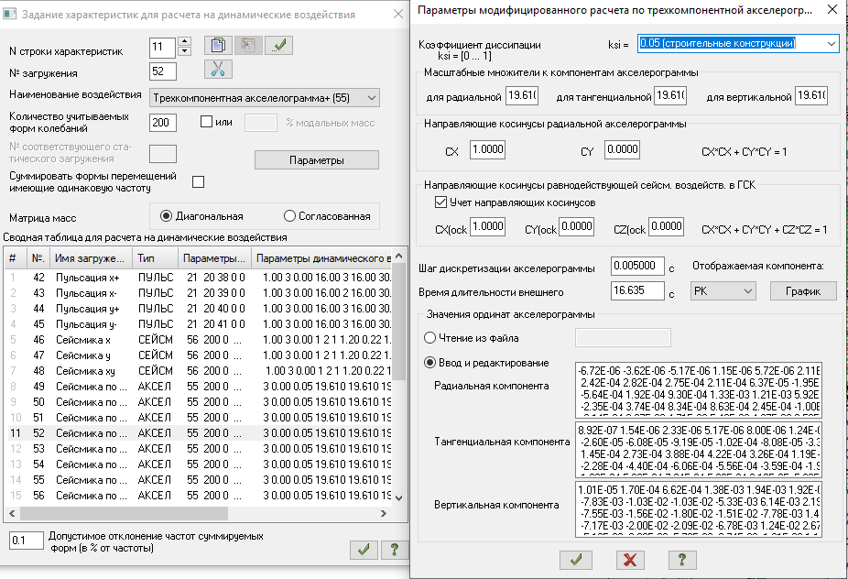Increase row number with spinner up arrow
This screenshot has height=579, width=848.
184,41
